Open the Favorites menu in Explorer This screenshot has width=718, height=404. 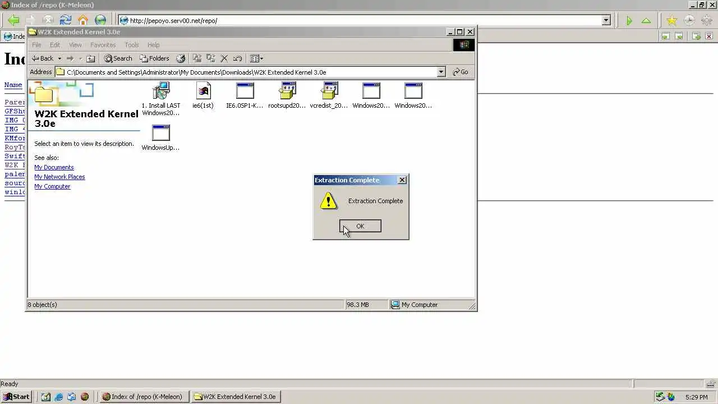[x=103, y=45]
